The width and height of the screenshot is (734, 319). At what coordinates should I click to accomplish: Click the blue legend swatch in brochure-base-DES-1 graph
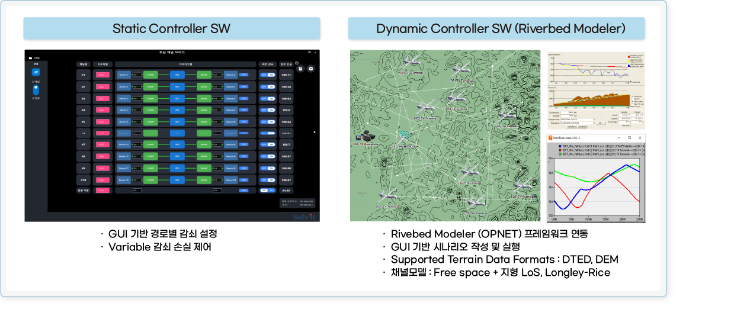[x=560, y=146]
